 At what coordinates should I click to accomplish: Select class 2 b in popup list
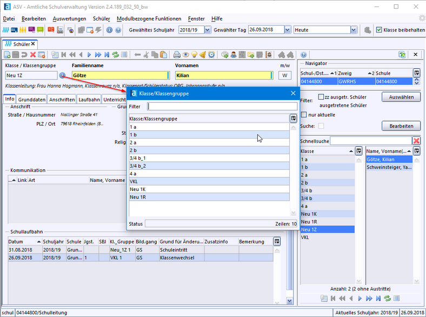209,150
